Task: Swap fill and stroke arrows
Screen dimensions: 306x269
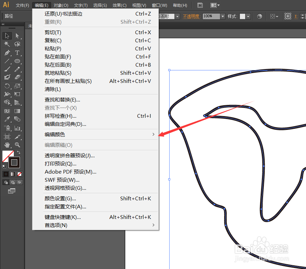Action: [x=19, y=152]
